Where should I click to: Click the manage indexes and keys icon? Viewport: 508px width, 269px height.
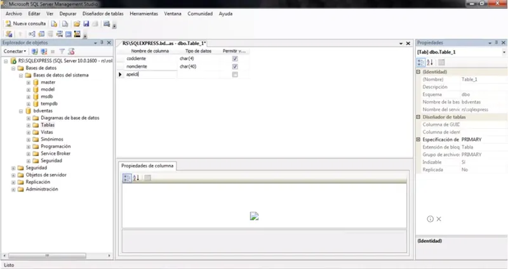coord(41,34)
